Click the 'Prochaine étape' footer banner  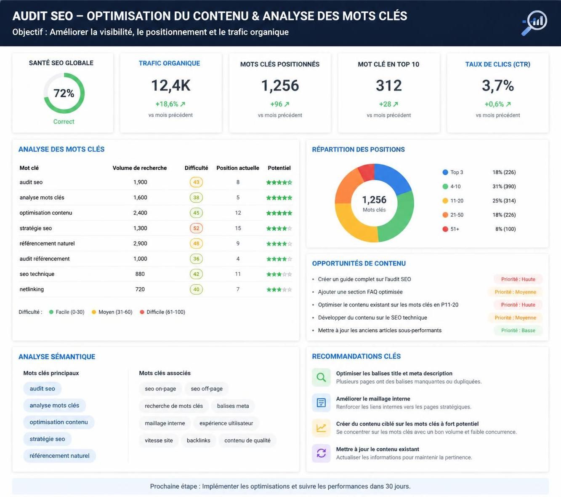pos(280,486)
